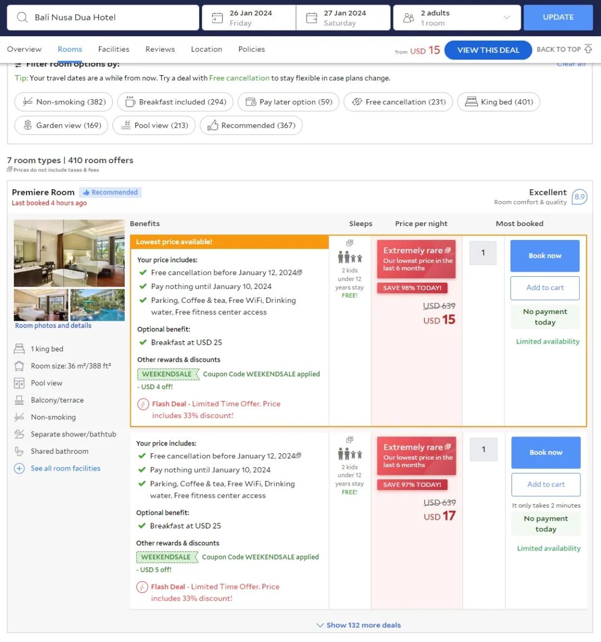Viewport: 601px width, 642px height.
Task: Toggle the Garden view (169) filter
Action: coord(61,125)
